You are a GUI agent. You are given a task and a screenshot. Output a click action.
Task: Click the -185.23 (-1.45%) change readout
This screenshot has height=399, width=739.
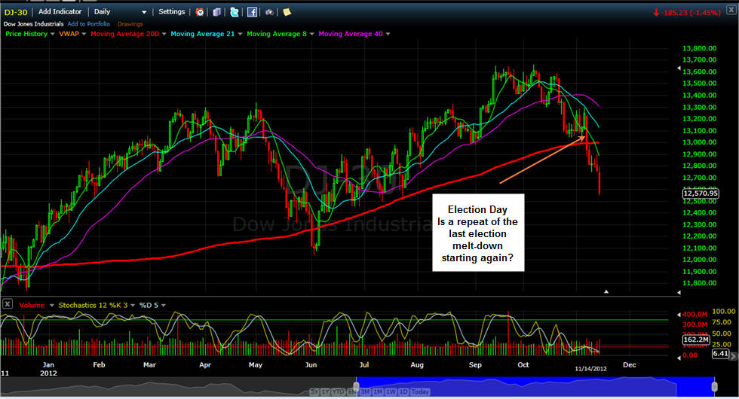(x=691, y=13)
